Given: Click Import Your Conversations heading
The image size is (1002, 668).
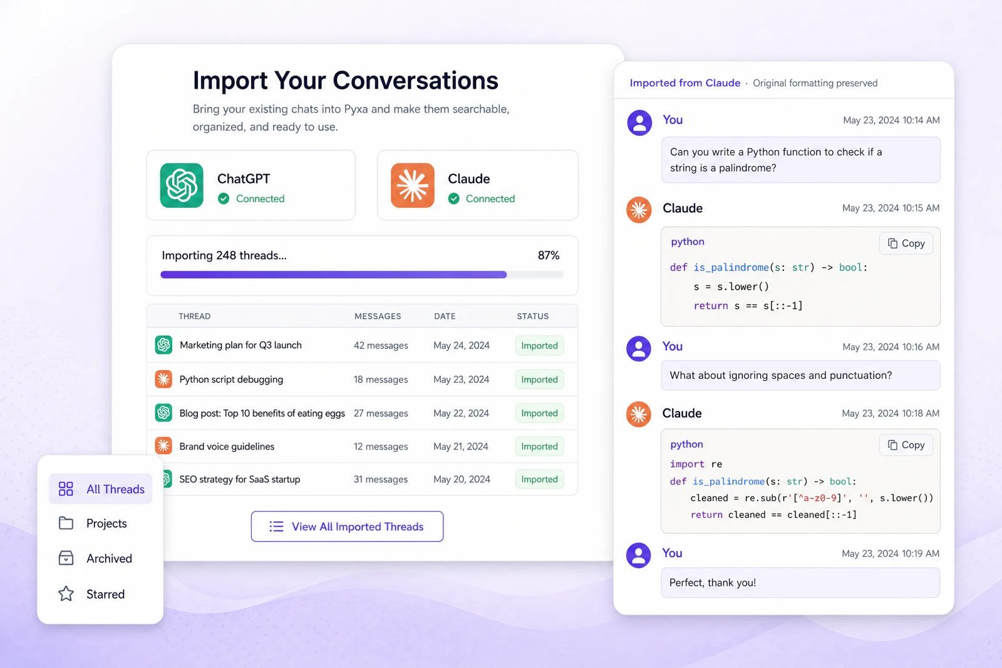Looking at the screenshot, I should tap(346, 80).
